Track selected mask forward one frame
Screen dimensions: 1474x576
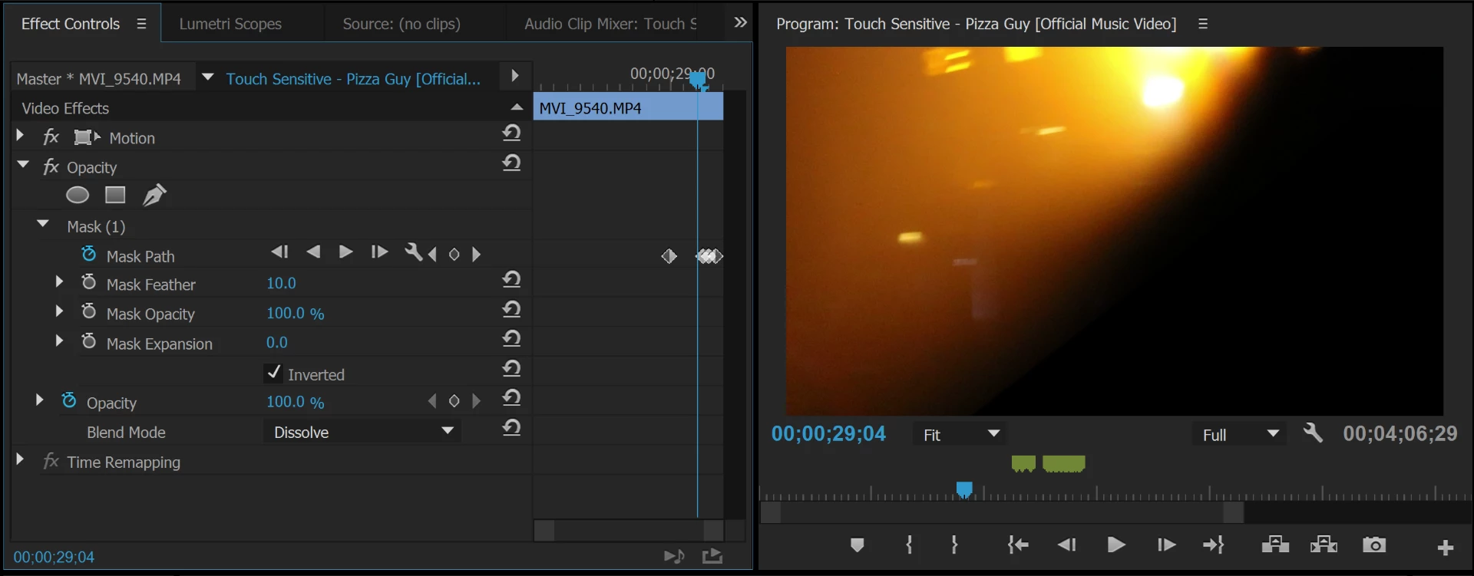[379, 252]
